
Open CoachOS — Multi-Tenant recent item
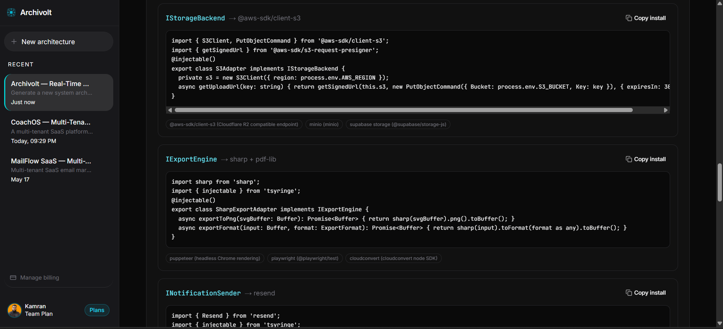click(x=59, y=131)
